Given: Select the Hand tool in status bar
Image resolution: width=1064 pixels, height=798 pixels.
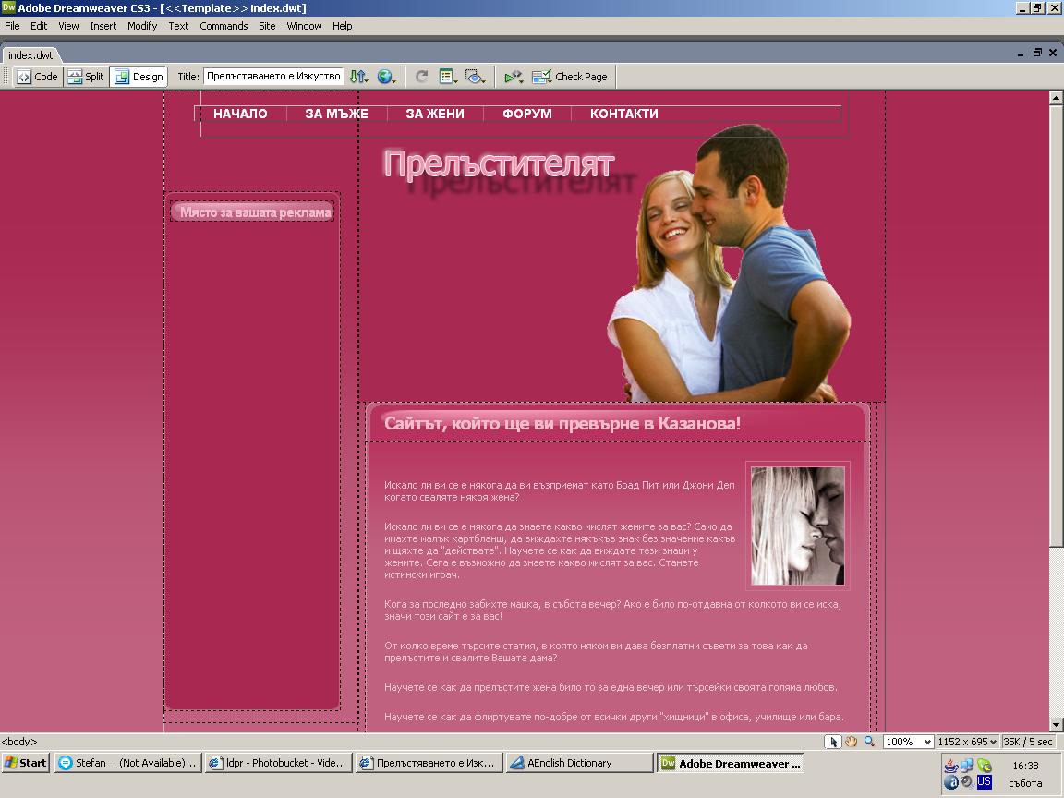Looking at the screenshot, I should [x=851, y=742].
